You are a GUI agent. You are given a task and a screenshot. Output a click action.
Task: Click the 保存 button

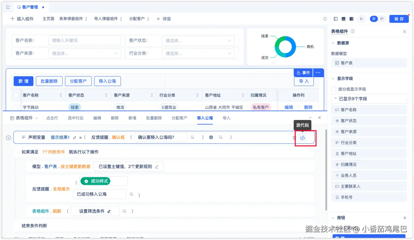[399, 19]
